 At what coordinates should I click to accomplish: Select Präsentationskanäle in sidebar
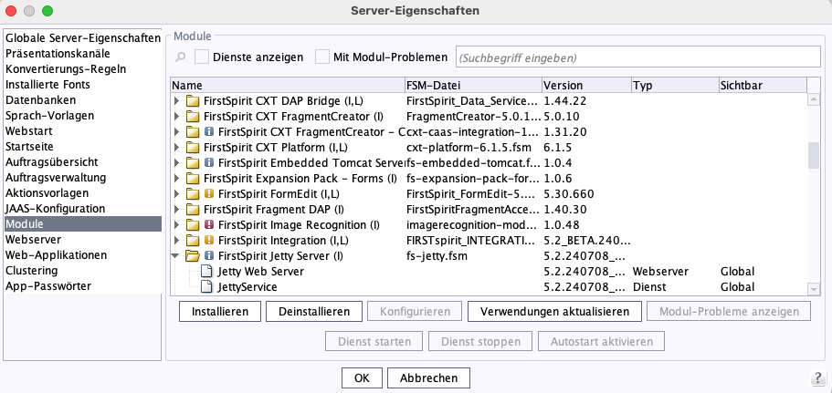82,54
